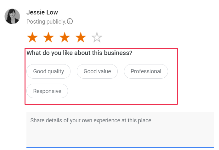Screen dimensions: 219x150
Task: Enable the Responsive chip
Action: (x=47, y=91)
